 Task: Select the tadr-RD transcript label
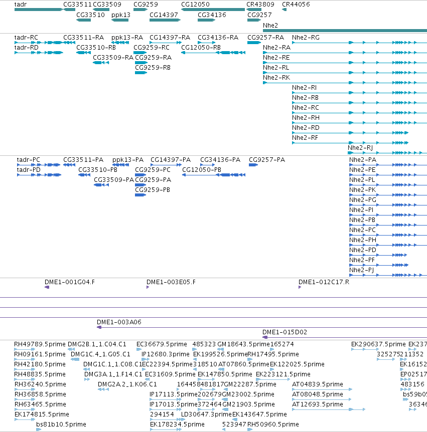(x=27, y=48)
